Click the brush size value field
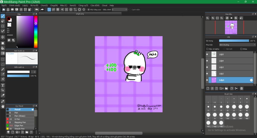Image resolution: width=257 pixels, height=138 pixels. (x=33, y=72)
